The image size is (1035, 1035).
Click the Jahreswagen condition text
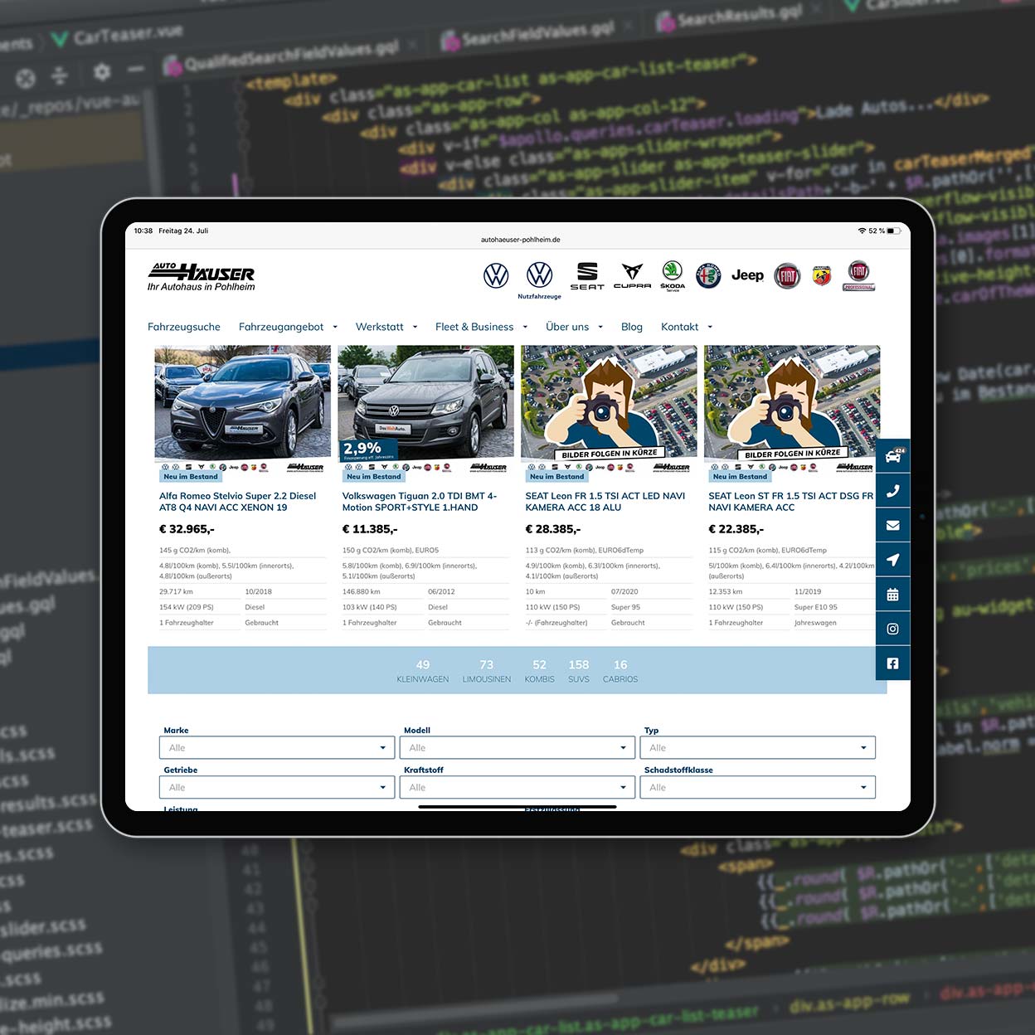point(815,623)
